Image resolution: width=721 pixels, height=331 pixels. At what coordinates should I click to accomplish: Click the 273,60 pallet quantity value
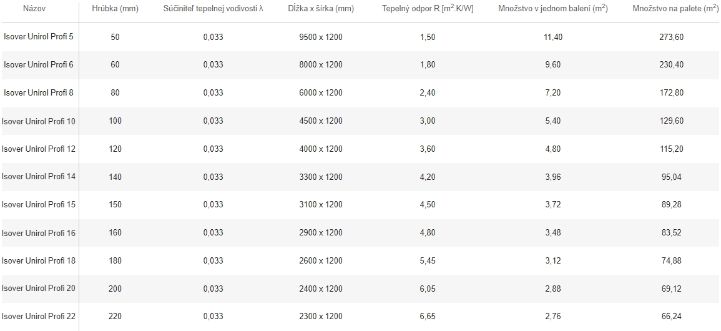(671, 37)
